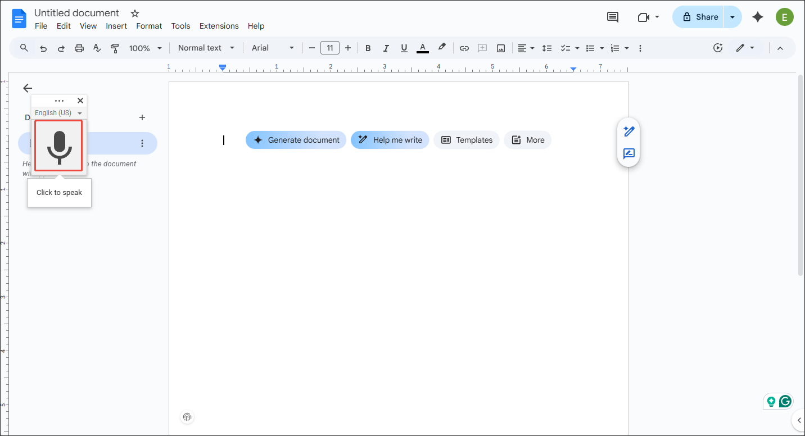This screenshot has width=805, height=436.
Task: Open the Gemini spark icon near profile
Action: coord(758,17)
